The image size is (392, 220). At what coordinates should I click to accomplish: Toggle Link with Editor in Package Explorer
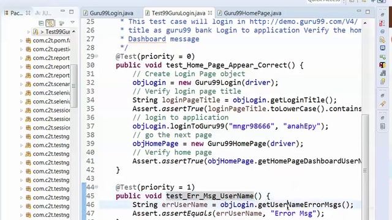(x=50, y=23)
